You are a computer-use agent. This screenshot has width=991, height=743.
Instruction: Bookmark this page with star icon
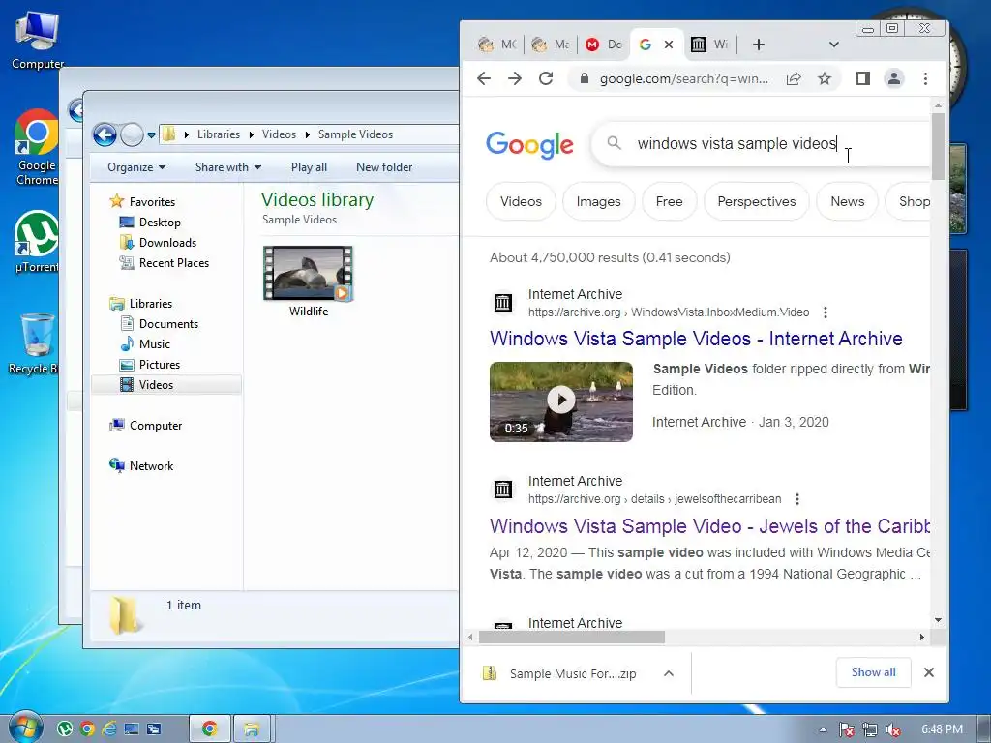[825, 78]
